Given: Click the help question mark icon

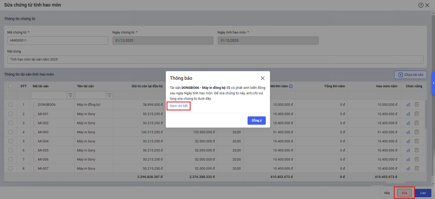Looking at the screenshot, I should click(421, 5).
